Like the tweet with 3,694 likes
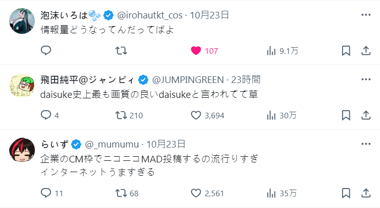This screenshot has height=208, width=380. click(x=196, y=115)
